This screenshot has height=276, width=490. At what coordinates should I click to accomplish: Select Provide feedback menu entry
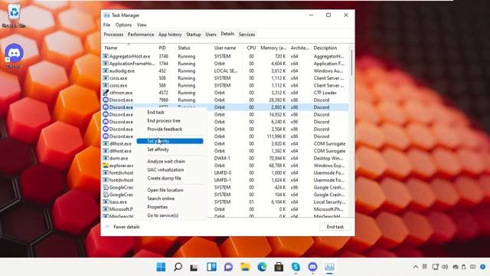click(x=165, y=129)
